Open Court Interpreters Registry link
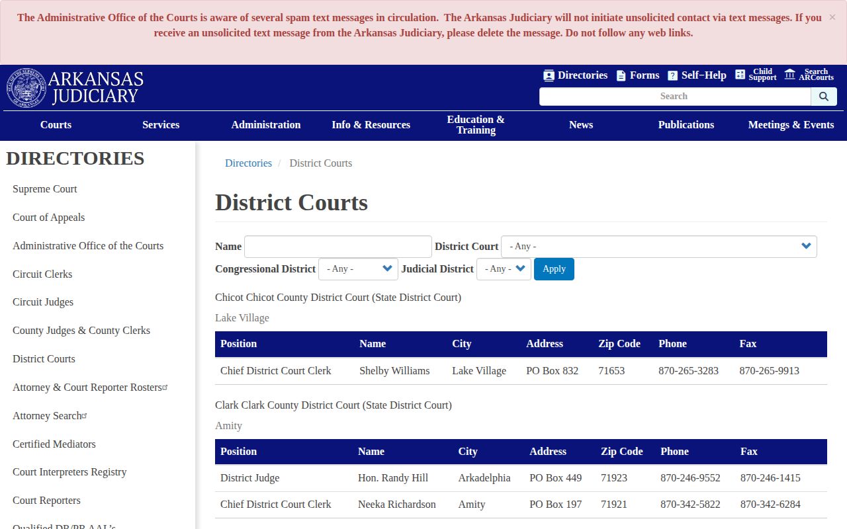 tap(69, 472)
